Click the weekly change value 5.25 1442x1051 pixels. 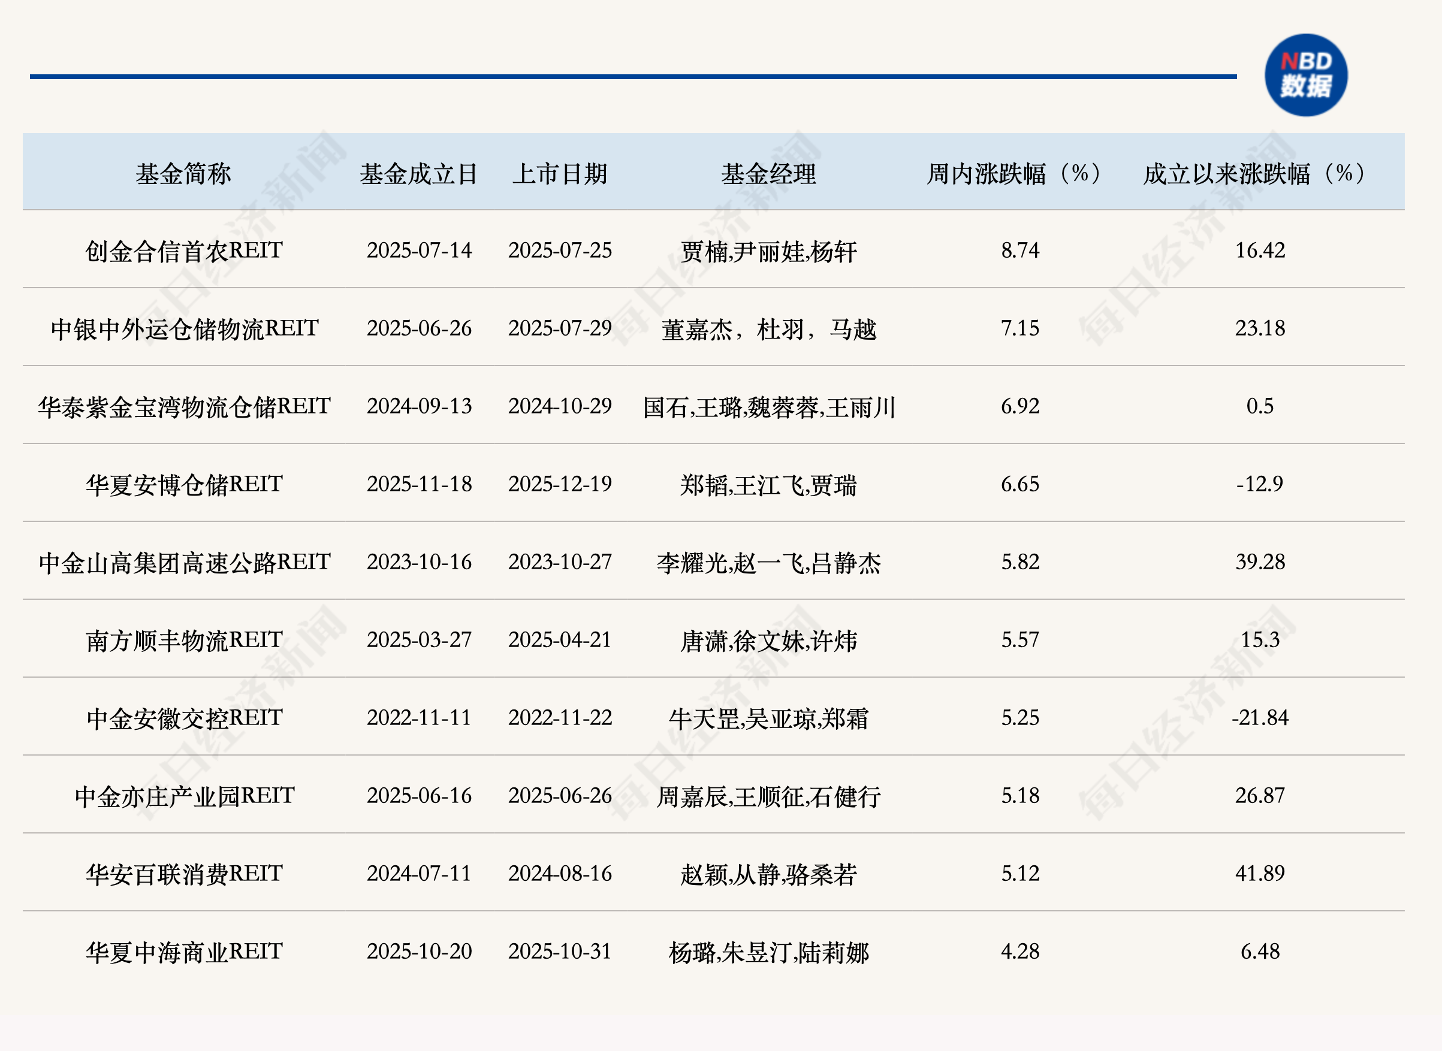(x=1020, y=718)
